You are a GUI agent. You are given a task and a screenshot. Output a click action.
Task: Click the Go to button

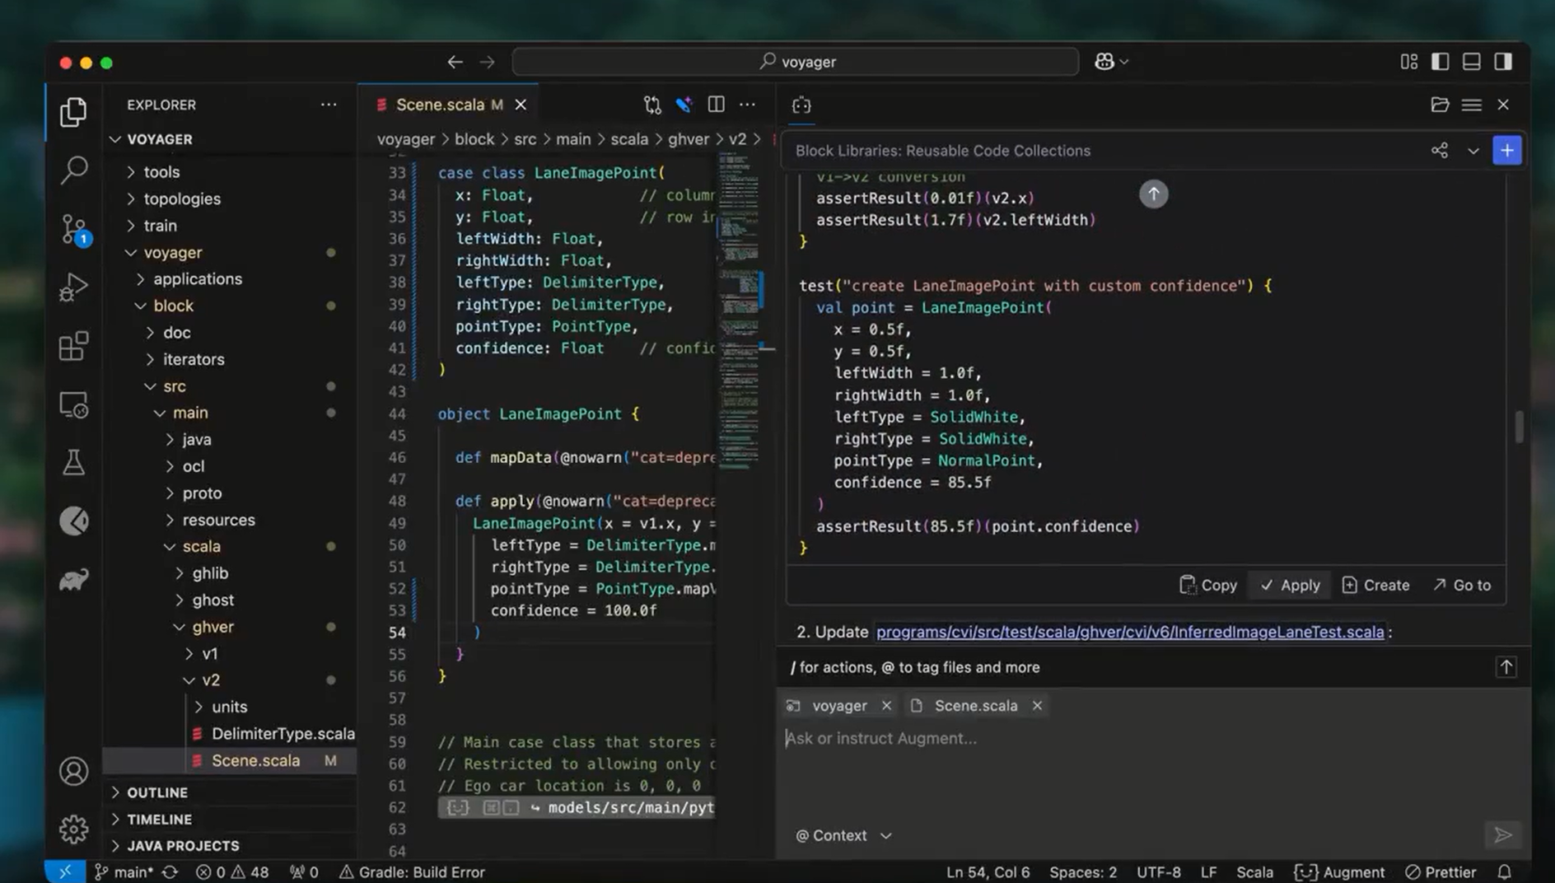(x=1462, y=585)
